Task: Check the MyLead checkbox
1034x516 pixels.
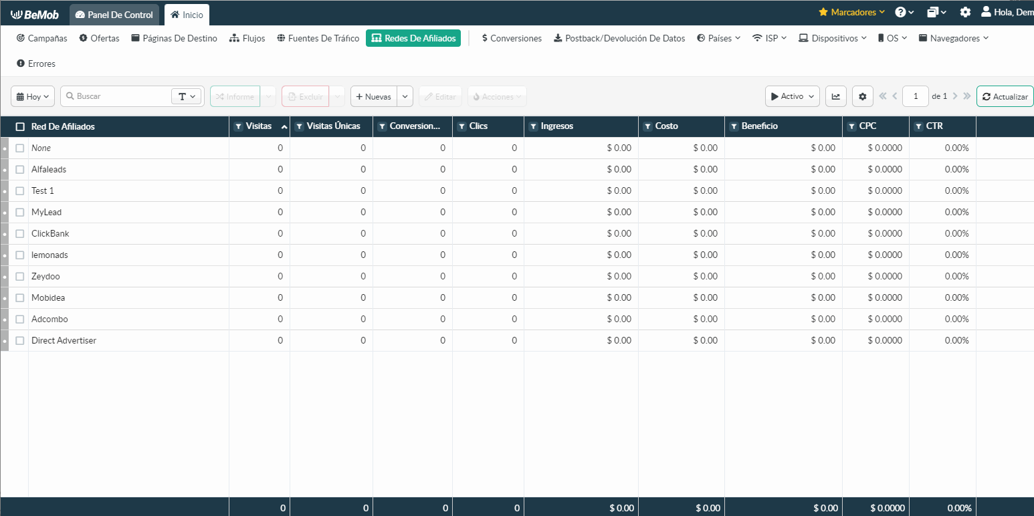Action: pyautogui.click(x=20, y=213)
